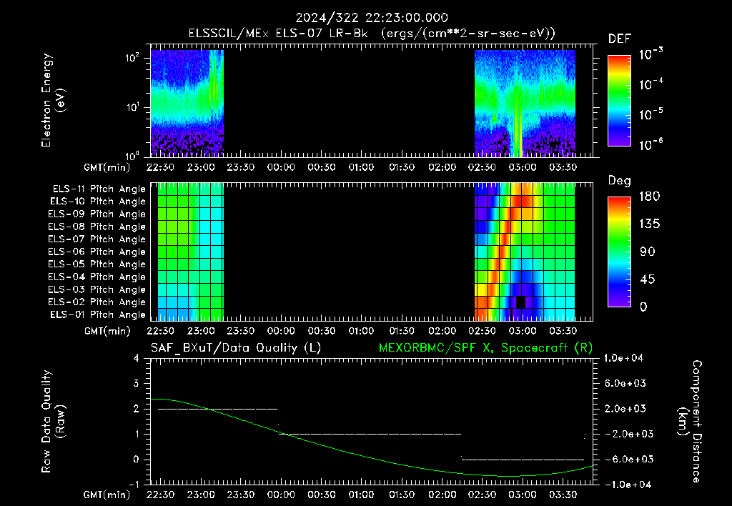Screen dimensions: 732x506
Task: Click the 1.0e+04 right axis label
Action: click(623, 359)
